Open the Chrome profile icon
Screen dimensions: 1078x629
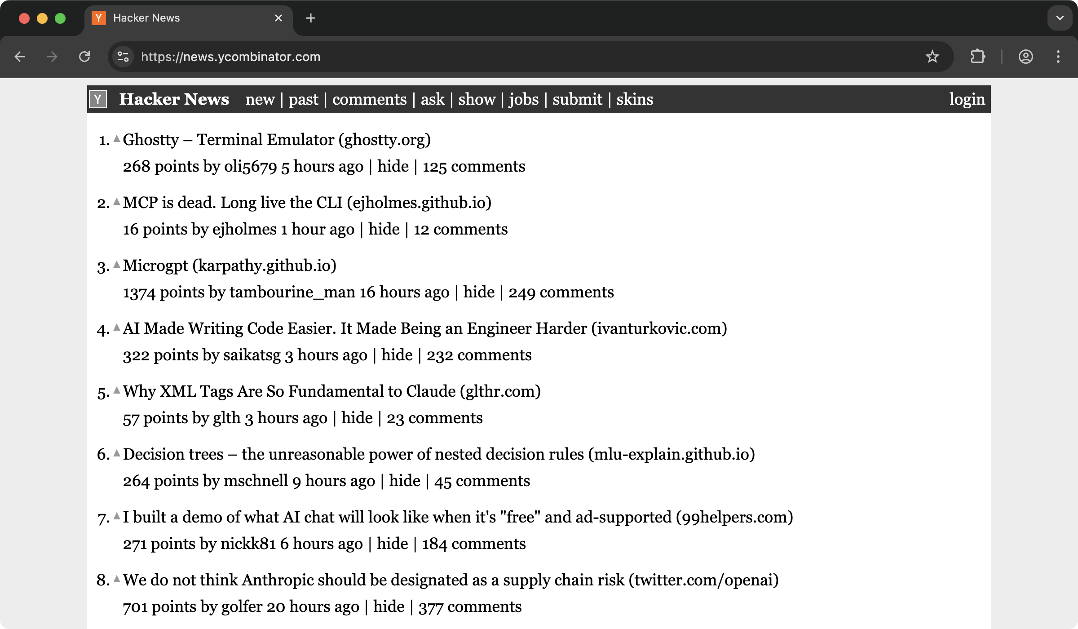[1025, 57]
